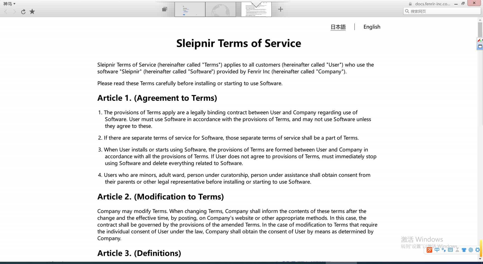Click the Article 1. (Agreement to Terms) heading

[x=157, y=98]
